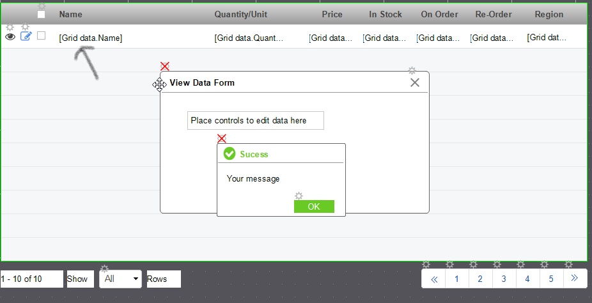This screenshot has height=303, width=592.
Task: Check the row checkbox beside the edit icon
Action: point(42,36)
